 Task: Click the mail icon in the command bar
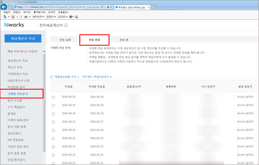20,17
